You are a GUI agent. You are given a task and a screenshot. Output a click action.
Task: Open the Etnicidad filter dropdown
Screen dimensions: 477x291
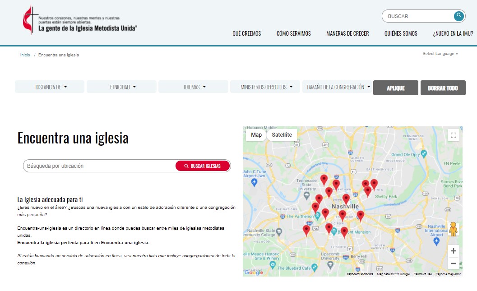122,87
